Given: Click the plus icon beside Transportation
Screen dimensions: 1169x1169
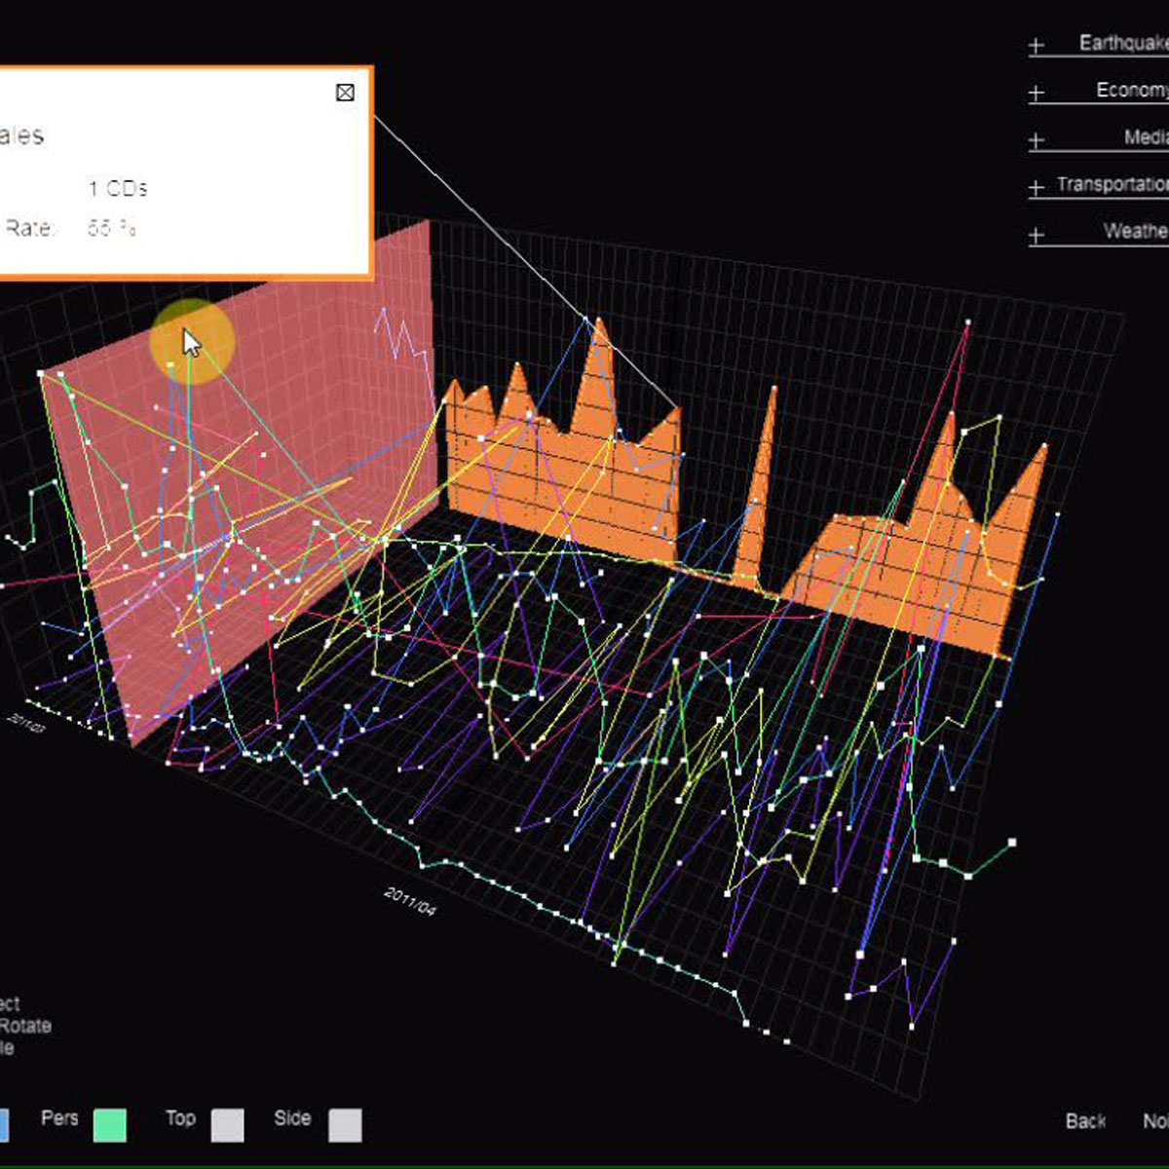Looking at the screenshot, I should click(x=1037, y=187).
